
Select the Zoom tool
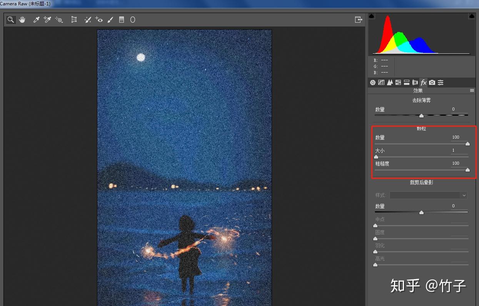[11, 20]
